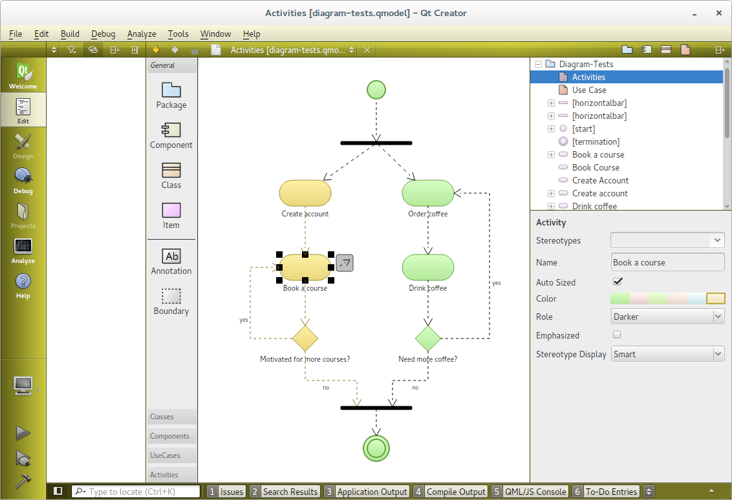Screen dimensions: 732x500
Task: Pick the first green color swatch
Action: (x=619, y=298)
